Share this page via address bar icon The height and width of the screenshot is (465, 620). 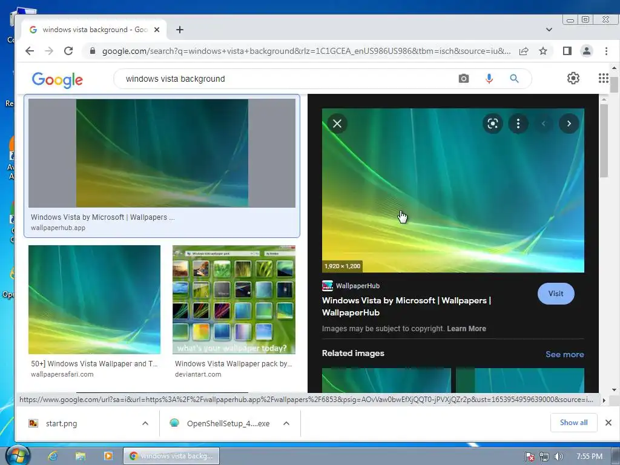(524, 51)
